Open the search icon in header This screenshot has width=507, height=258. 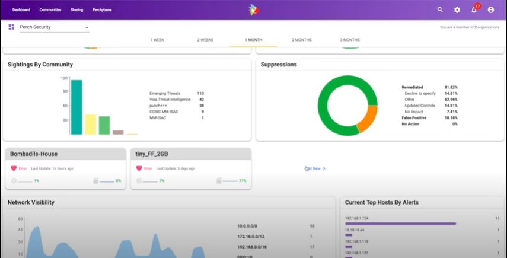click(x=440, y=9)
